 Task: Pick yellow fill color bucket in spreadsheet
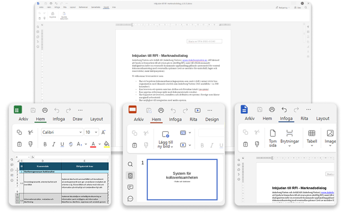coord(106,144)
